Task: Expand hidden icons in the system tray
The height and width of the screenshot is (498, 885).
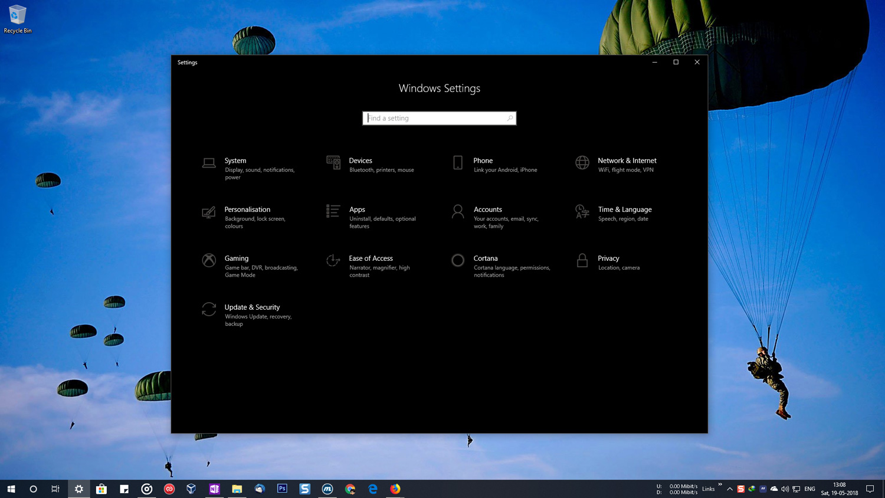Action: (730, 489)
